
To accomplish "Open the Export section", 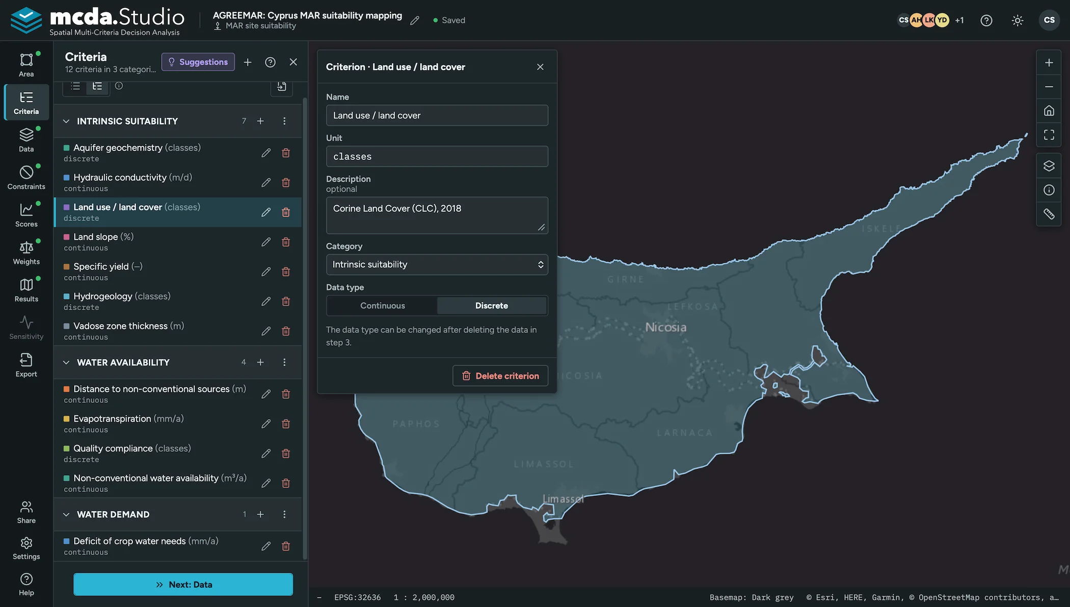I will pyautogui.click(x=26, y=365).
